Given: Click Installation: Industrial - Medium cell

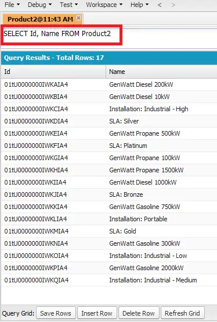Looking at the screenshot, I should pyautogui.click(x=161, y=280).
